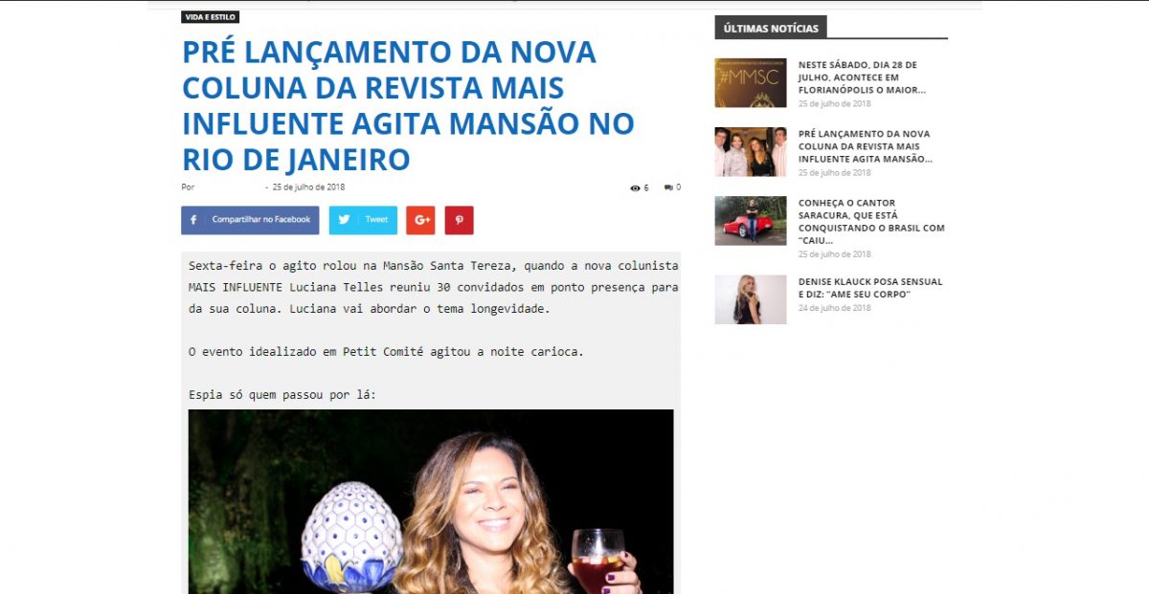Click Compartilhar no Facebook button
Image resolution: width=1149 pixels, height=594 pixels.
click(250, 220)
